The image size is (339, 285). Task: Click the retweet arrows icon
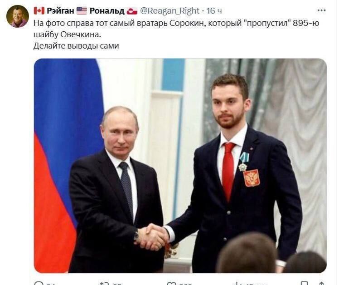[x=103, y=283]
